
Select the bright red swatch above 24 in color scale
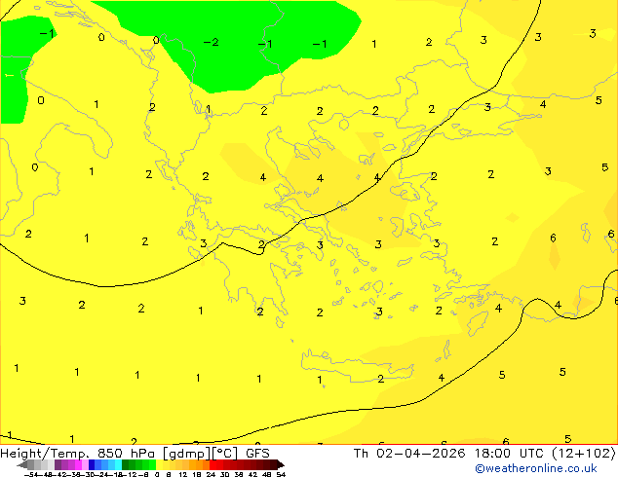(212, 464)
